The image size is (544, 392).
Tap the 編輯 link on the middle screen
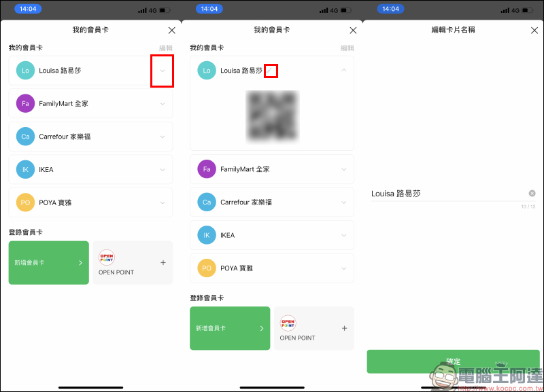(x=347, y=48)
